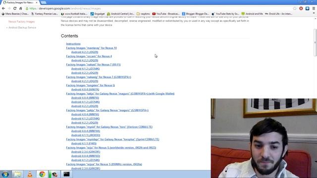
Task: Open Factory Images soju worldwide Nexus S
Action: [111, 148]
